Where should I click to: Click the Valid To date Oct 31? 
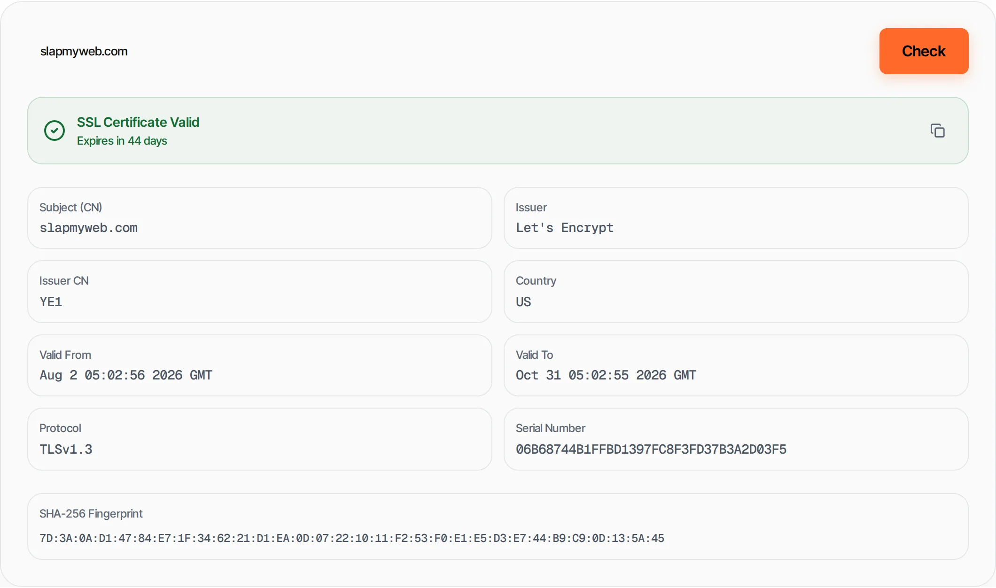pyautogui.click(x=606, y=375)
